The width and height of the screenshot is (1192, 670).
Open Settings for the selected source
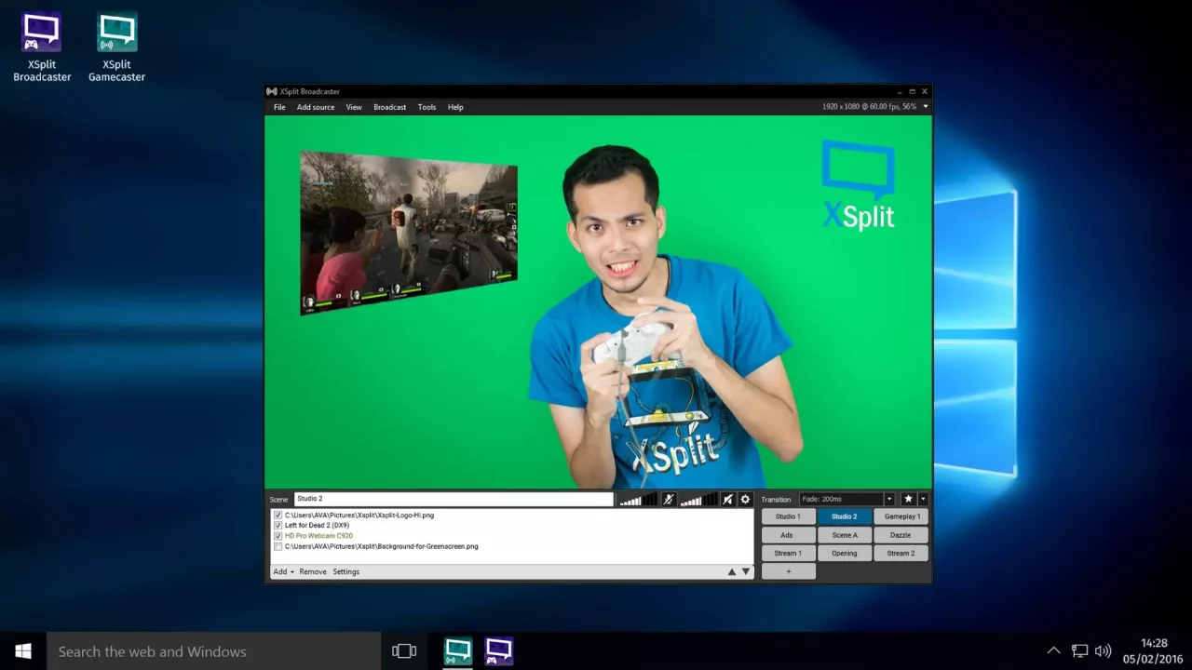(x=345, y=571)
